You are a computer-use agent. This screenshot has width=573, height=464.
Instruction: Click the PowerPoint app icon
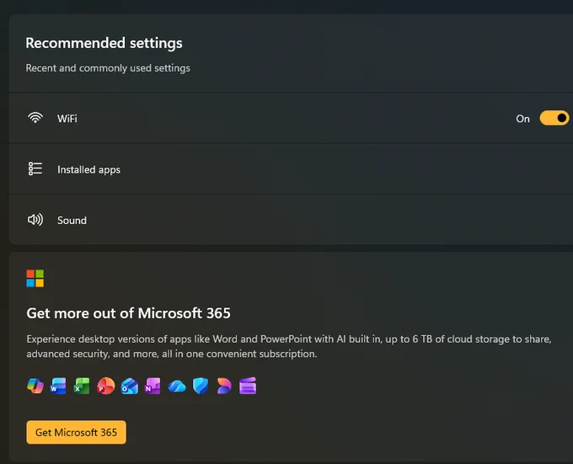[105, 386]
